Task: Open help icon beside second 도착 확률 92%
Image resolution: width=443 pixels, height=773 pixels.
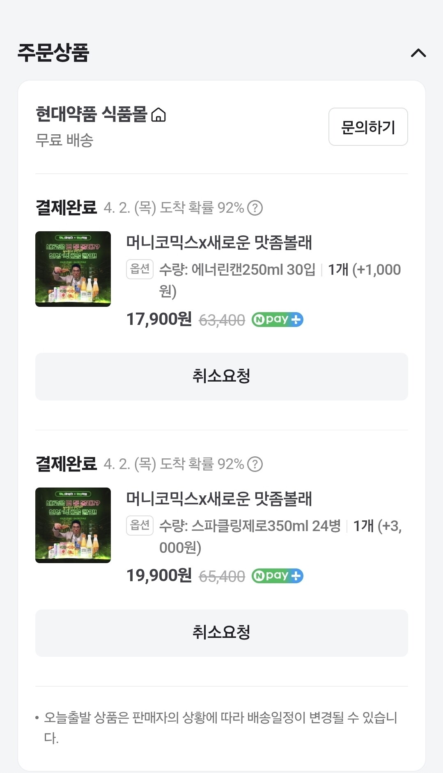Action: point(255,464)
